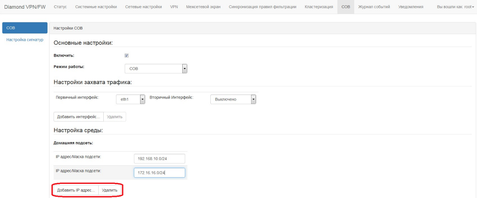Open the root user account dropdown
The image size is (477, 198).
pyautogui.click(x=456, y=7)
